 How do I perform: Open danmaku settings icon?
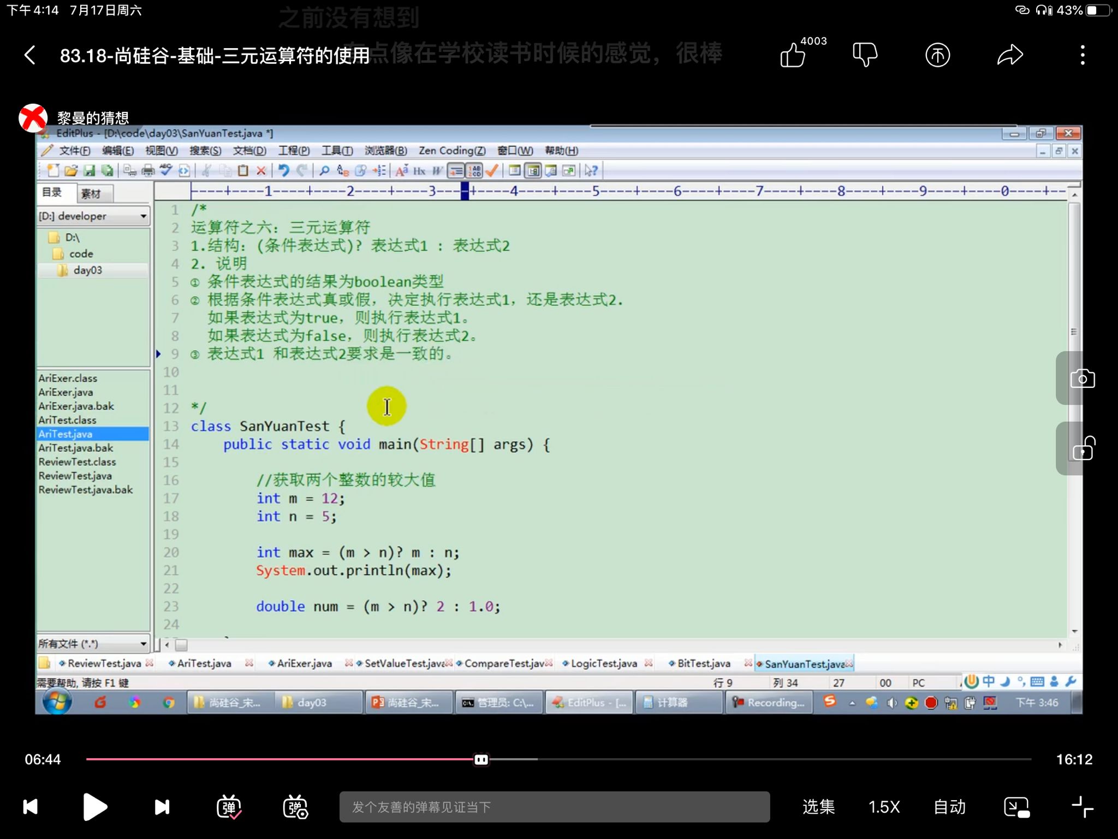pos(295,807)
